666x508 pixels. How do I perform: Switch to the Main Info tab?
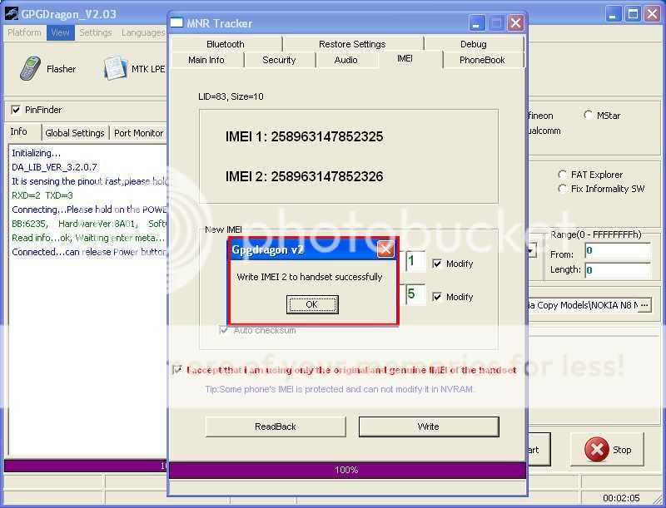(206, 60)
